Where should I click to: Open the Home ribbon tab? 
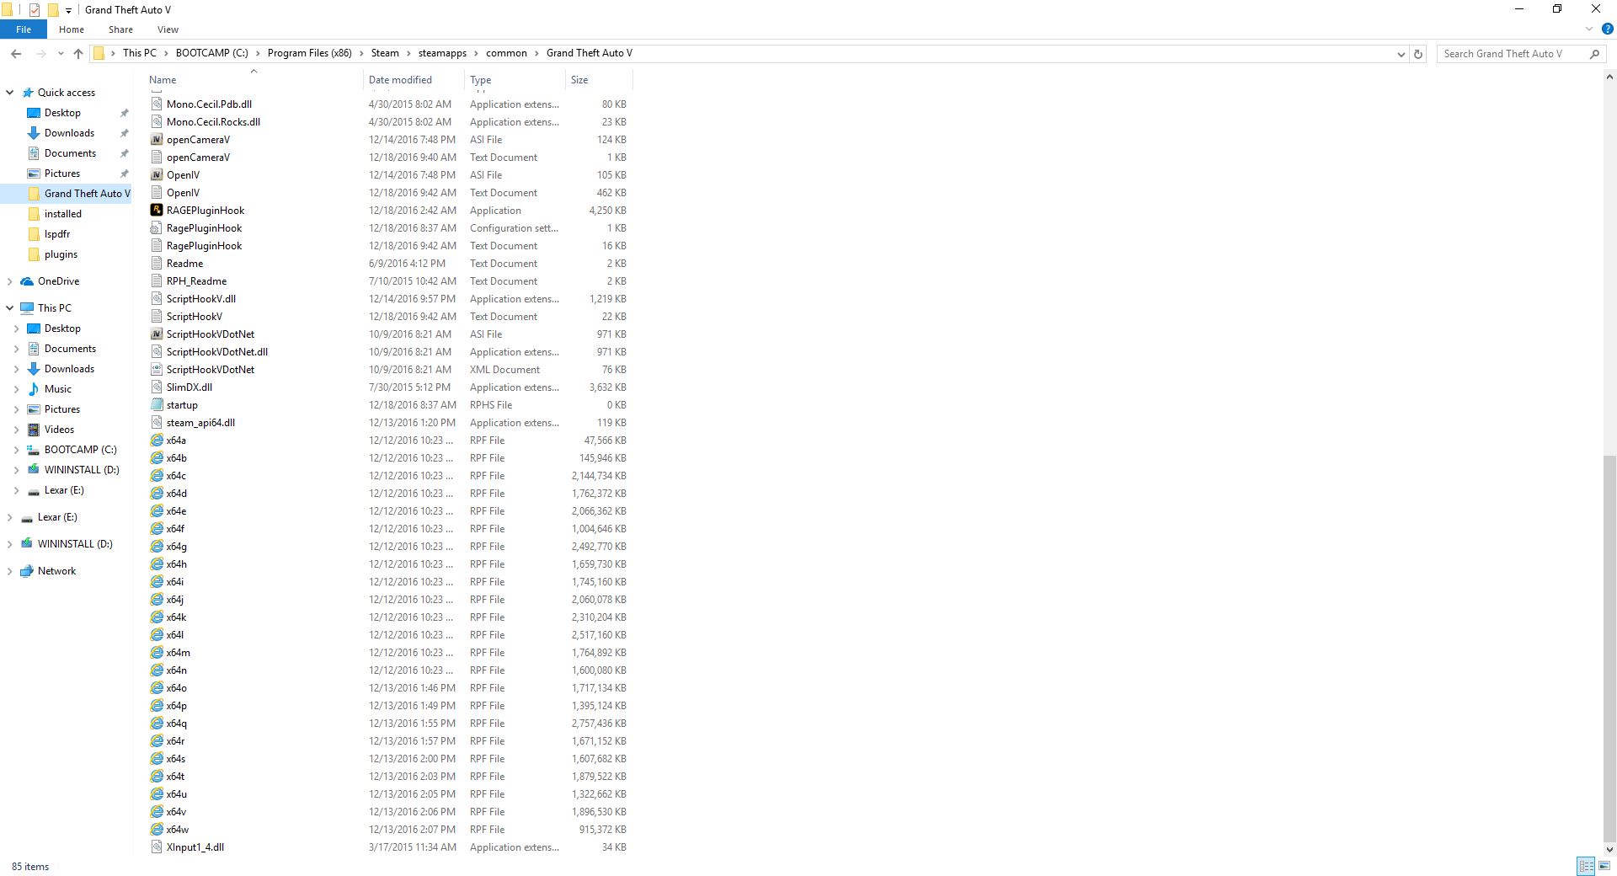pos(72,29)
